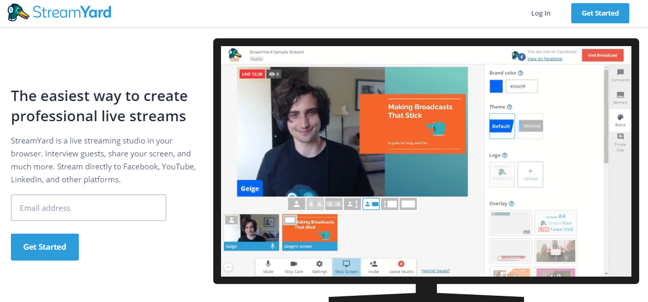648x302 pixels.
Task: Click the blue brand color swatch
Action: [x=496, y=87]
